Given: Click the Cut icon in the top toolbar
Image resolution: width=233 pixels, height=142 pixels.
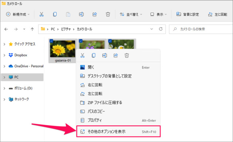Looking at the screenshot, I should pos(42,15).
